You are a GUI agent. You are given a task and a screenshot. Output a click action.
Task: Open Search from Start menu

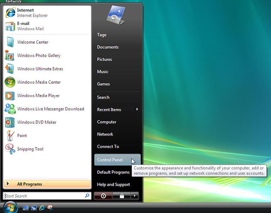[103, 97]
